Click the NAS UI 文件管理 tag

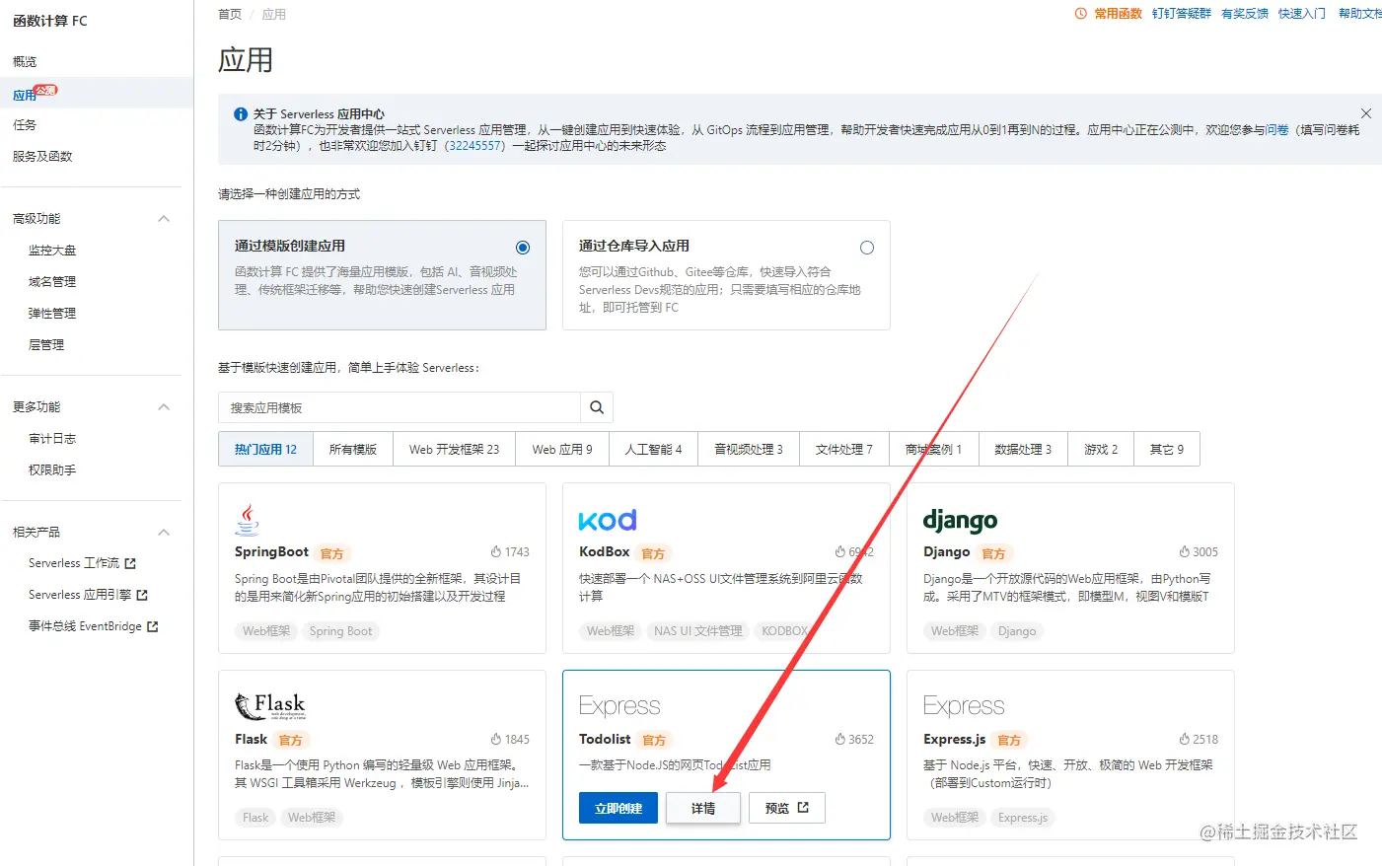697,631
